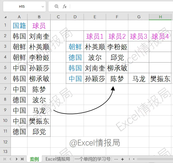Viewport: 173px width, 163px height.
Task: Select column A header
Action: [x=19, y=17]
